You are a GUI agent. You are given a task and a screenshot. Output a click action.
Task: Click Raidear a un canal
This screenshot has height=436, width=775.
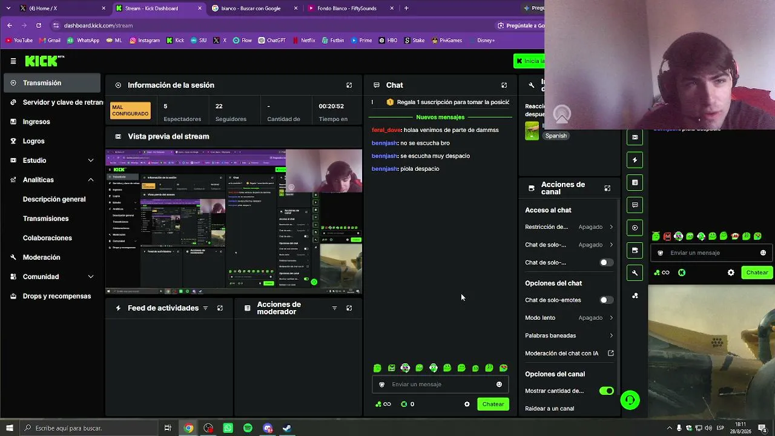click(550, 409)
